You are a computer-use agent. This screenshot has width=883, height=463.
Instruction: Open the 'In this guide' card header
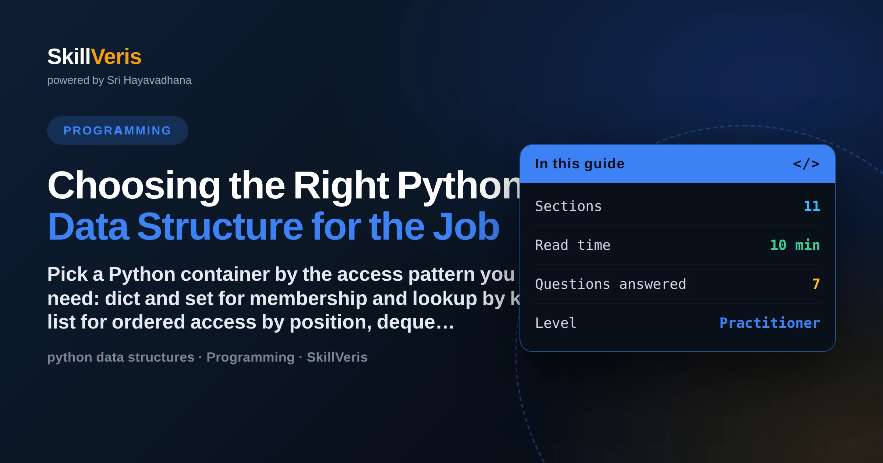(x=677, y=164)
